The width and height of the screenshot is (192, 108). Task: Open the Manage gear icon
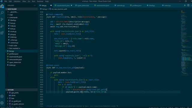(2, 103)
